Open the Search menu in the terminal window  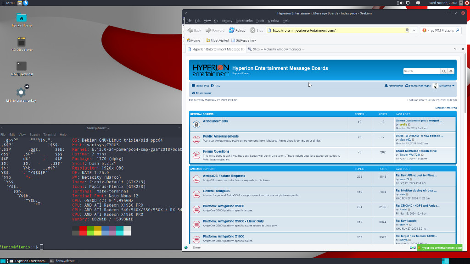click(x=34, y=135)
